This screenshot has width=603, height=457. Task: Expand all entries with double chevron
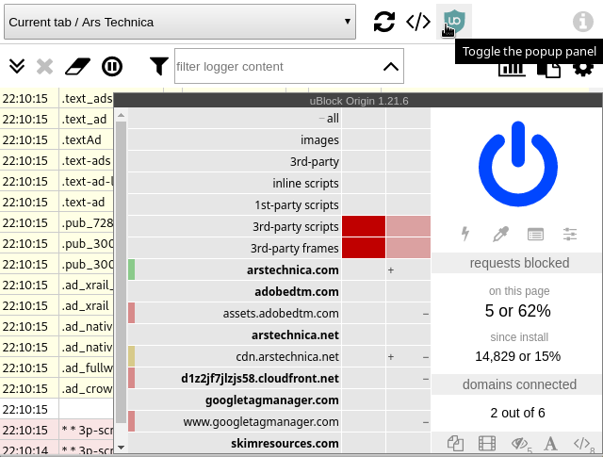[17, 66]
